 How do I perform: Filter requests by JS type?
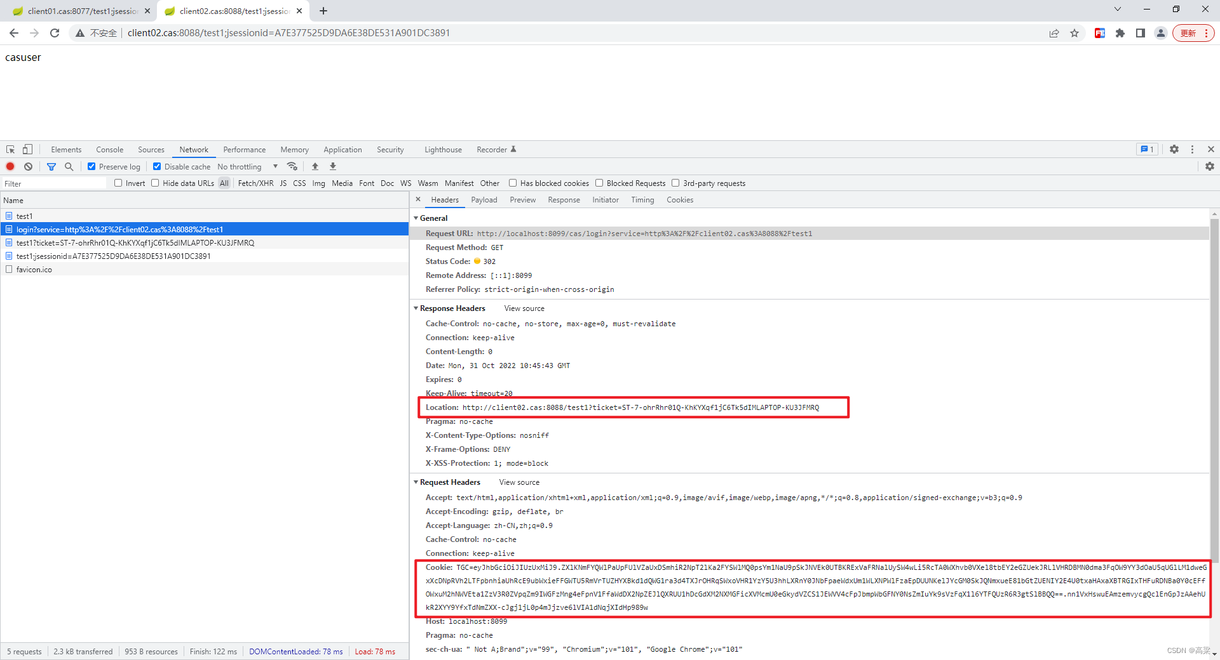point(283,183)
